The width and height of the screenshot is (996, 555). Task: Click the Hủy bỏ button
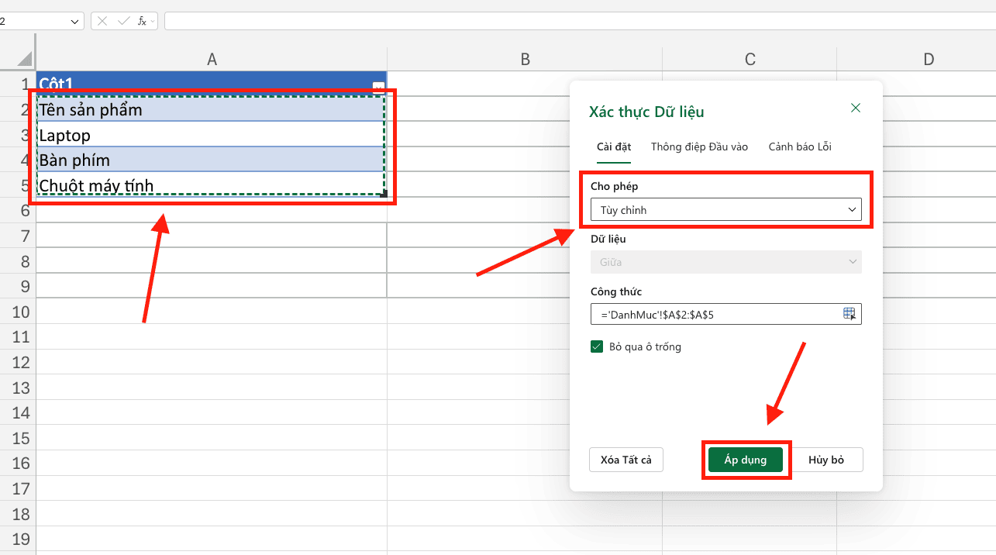tap(826, 460)
